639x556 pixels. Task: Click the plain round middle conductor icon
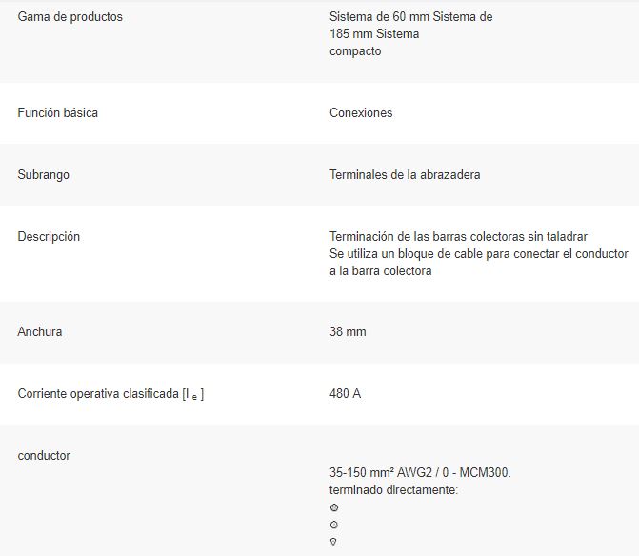[x=334, y=525]
